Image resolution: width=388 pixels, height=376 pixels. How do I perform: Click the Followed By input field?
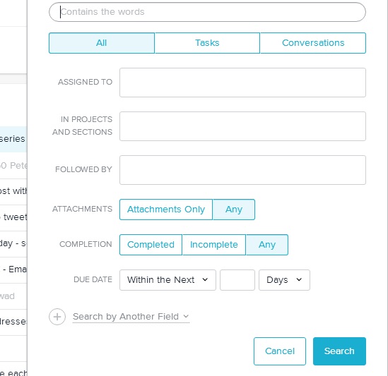pos(242,170)
